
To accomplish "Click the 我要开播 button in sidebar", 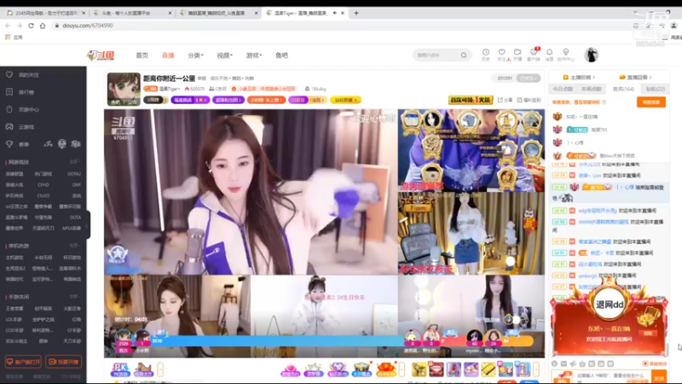I will pyautogui.click(x=63, y=362).
